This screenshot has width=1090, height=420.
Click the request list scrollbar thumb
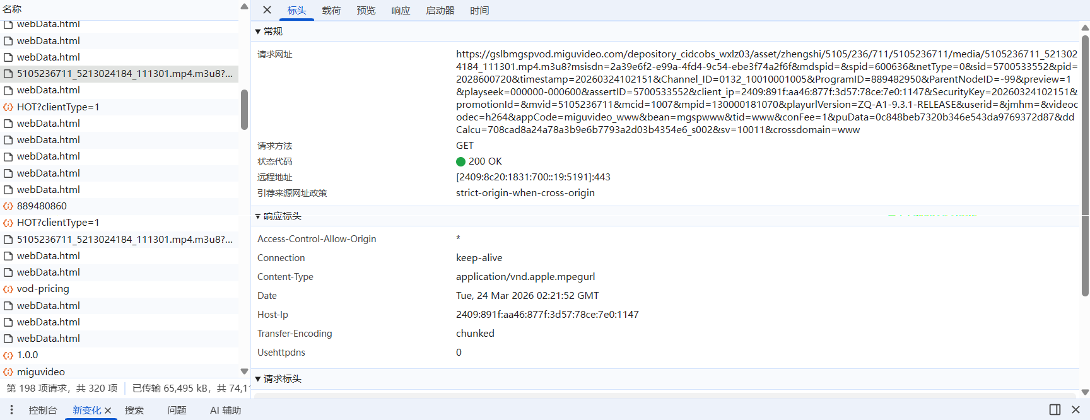click(244, 110)
